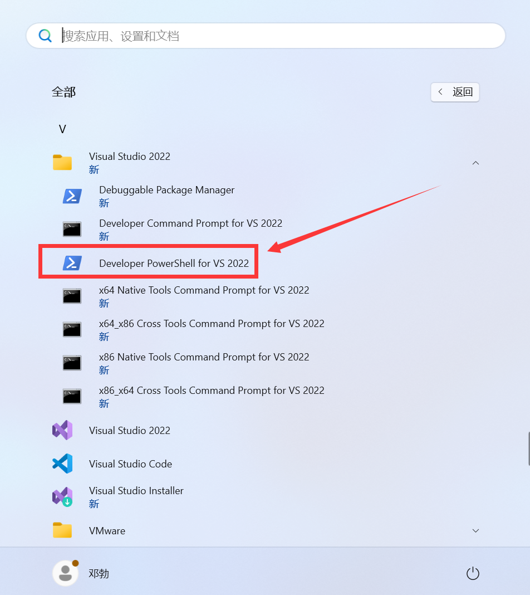Viewport: 530px width, 595px height.
Task: Launch Debuggable Package Manager entry
Action: point(167,190)
